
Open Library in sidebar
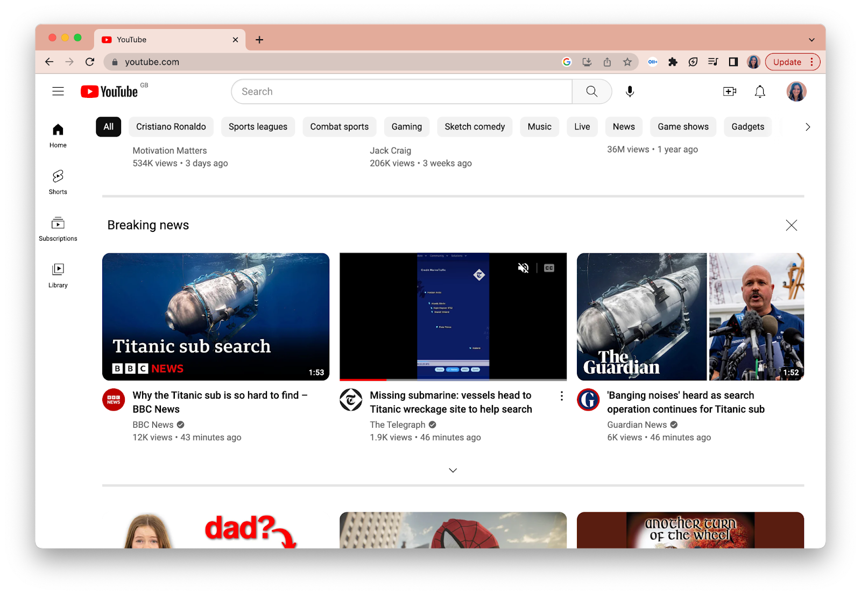(58, 276)
